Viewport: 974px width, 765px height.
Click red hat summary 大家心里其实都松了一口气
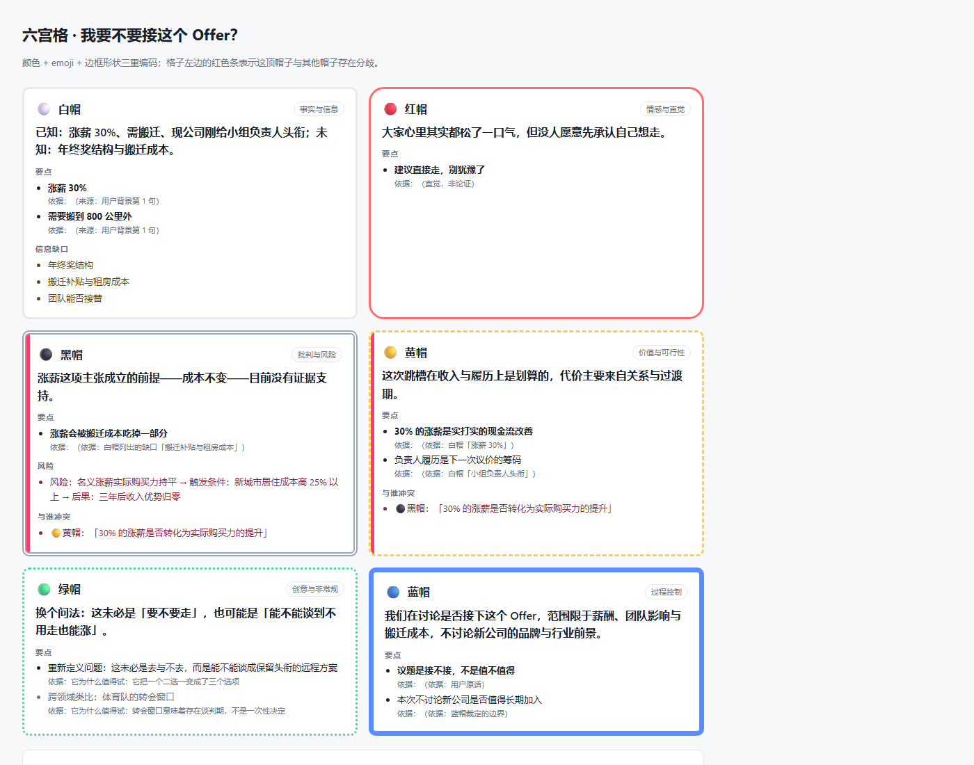click(526, 132)
